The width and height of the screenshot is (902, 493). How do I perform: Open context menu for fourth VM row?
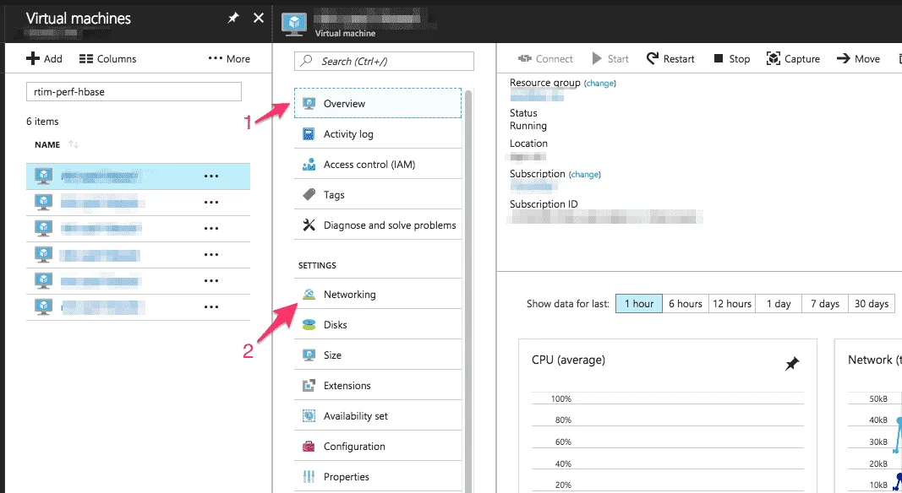[211, 255]
